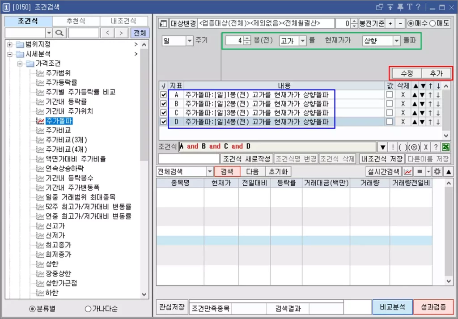Image resolution: width=458 pixels, height=319 pixels.
Task: Open the 상향 direction dropdown
Action: coord(396,41)
